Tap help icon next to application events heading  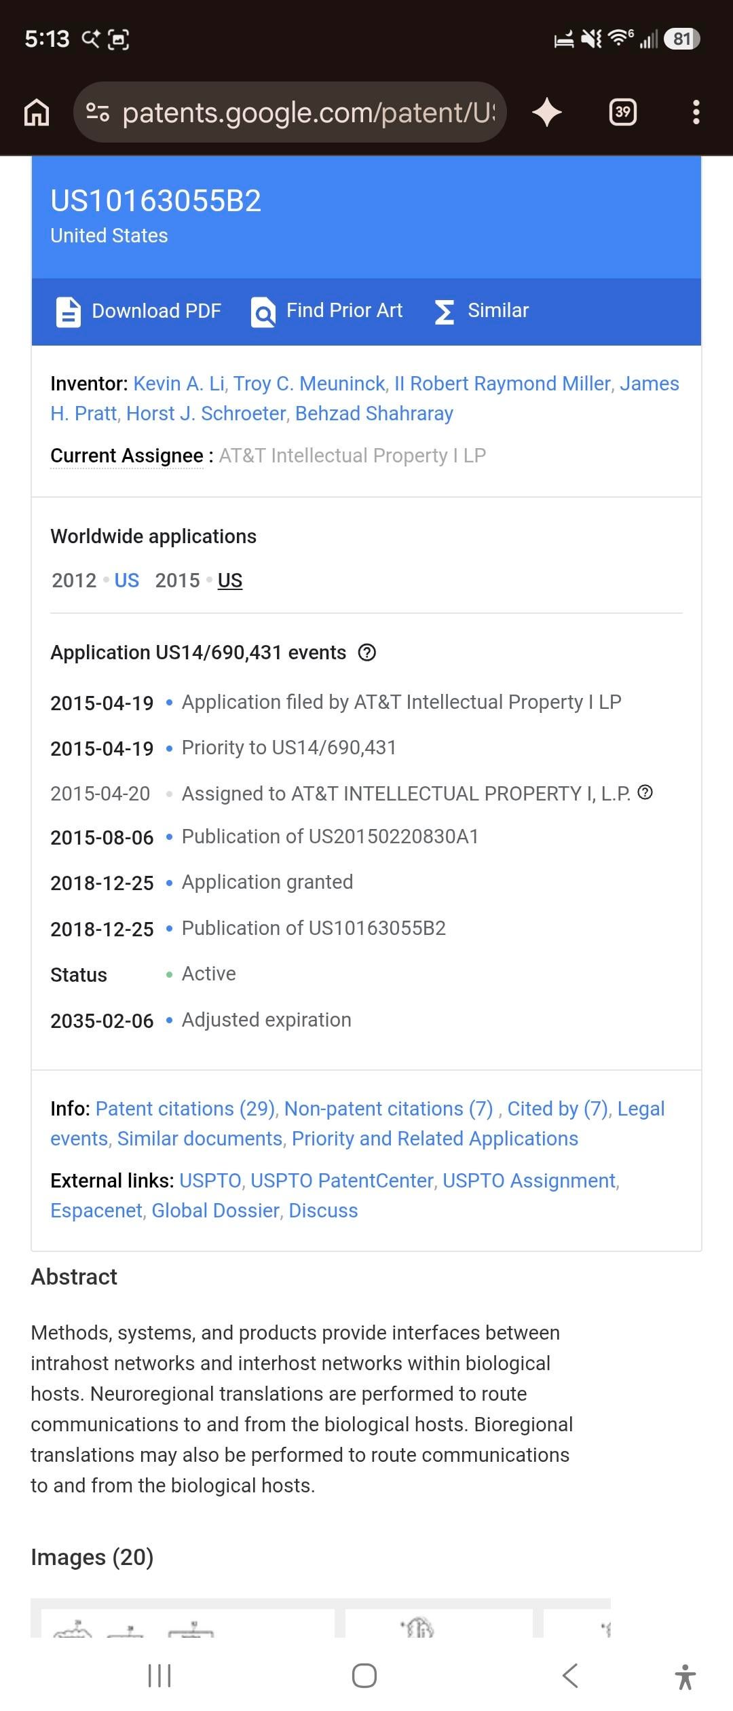coord(367,652)
